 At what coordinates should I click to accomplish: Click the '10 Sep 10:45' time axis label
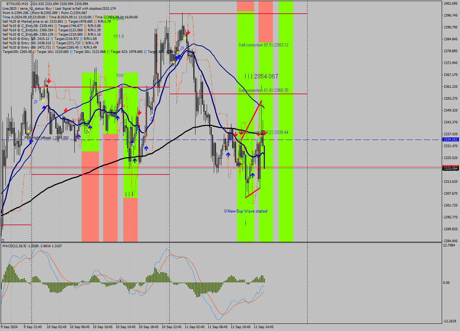pos(103,327)
